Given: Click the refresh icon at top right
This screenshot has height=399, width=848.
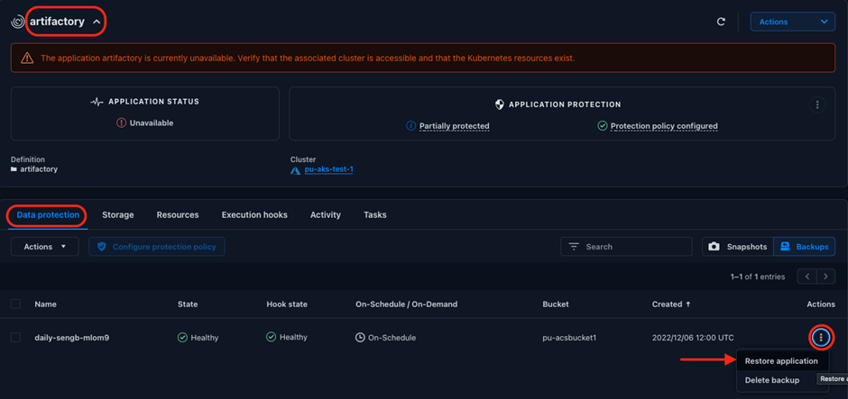Looking at the screenshot, I should click(721, 22).
